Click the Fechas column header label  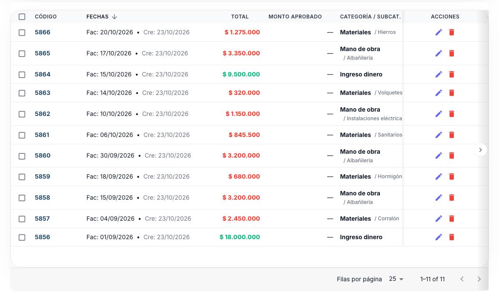(97, 16)
